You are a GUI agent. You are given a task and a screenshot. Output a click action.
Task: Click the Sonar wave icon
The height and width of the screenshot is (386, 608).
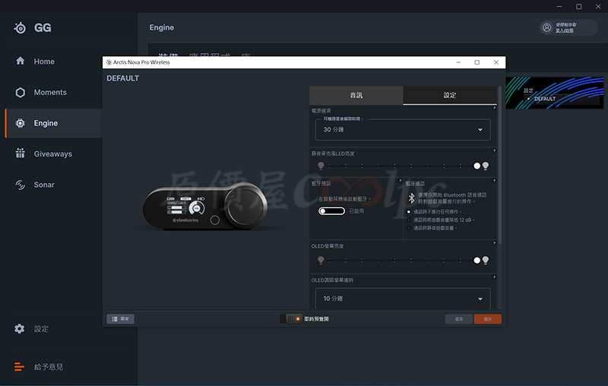21,185
